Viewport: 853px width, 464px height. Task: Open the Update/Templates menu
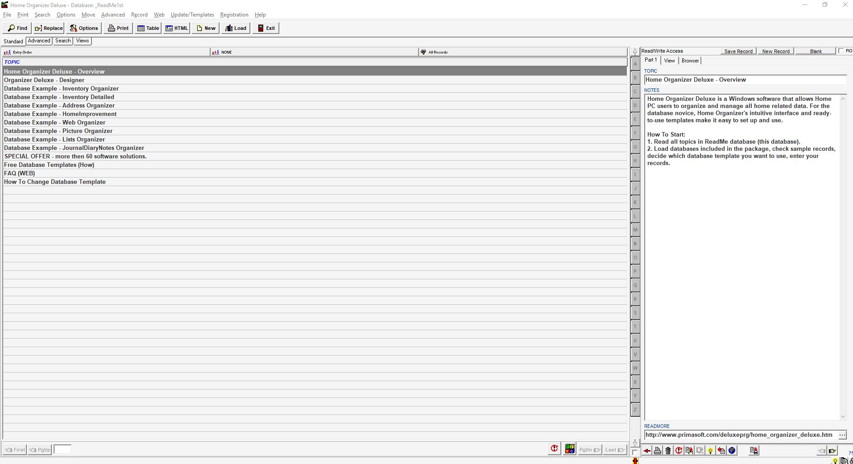click(192, 15)
